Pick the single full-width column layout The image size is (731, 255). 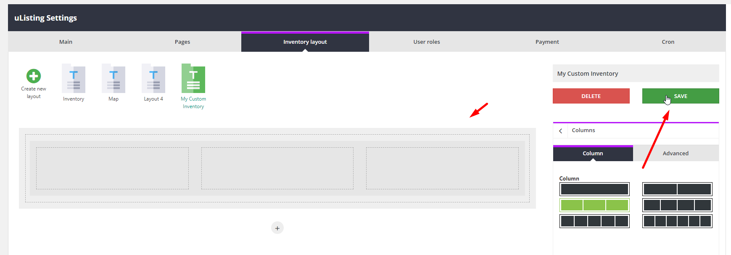[x=594, y=189]
